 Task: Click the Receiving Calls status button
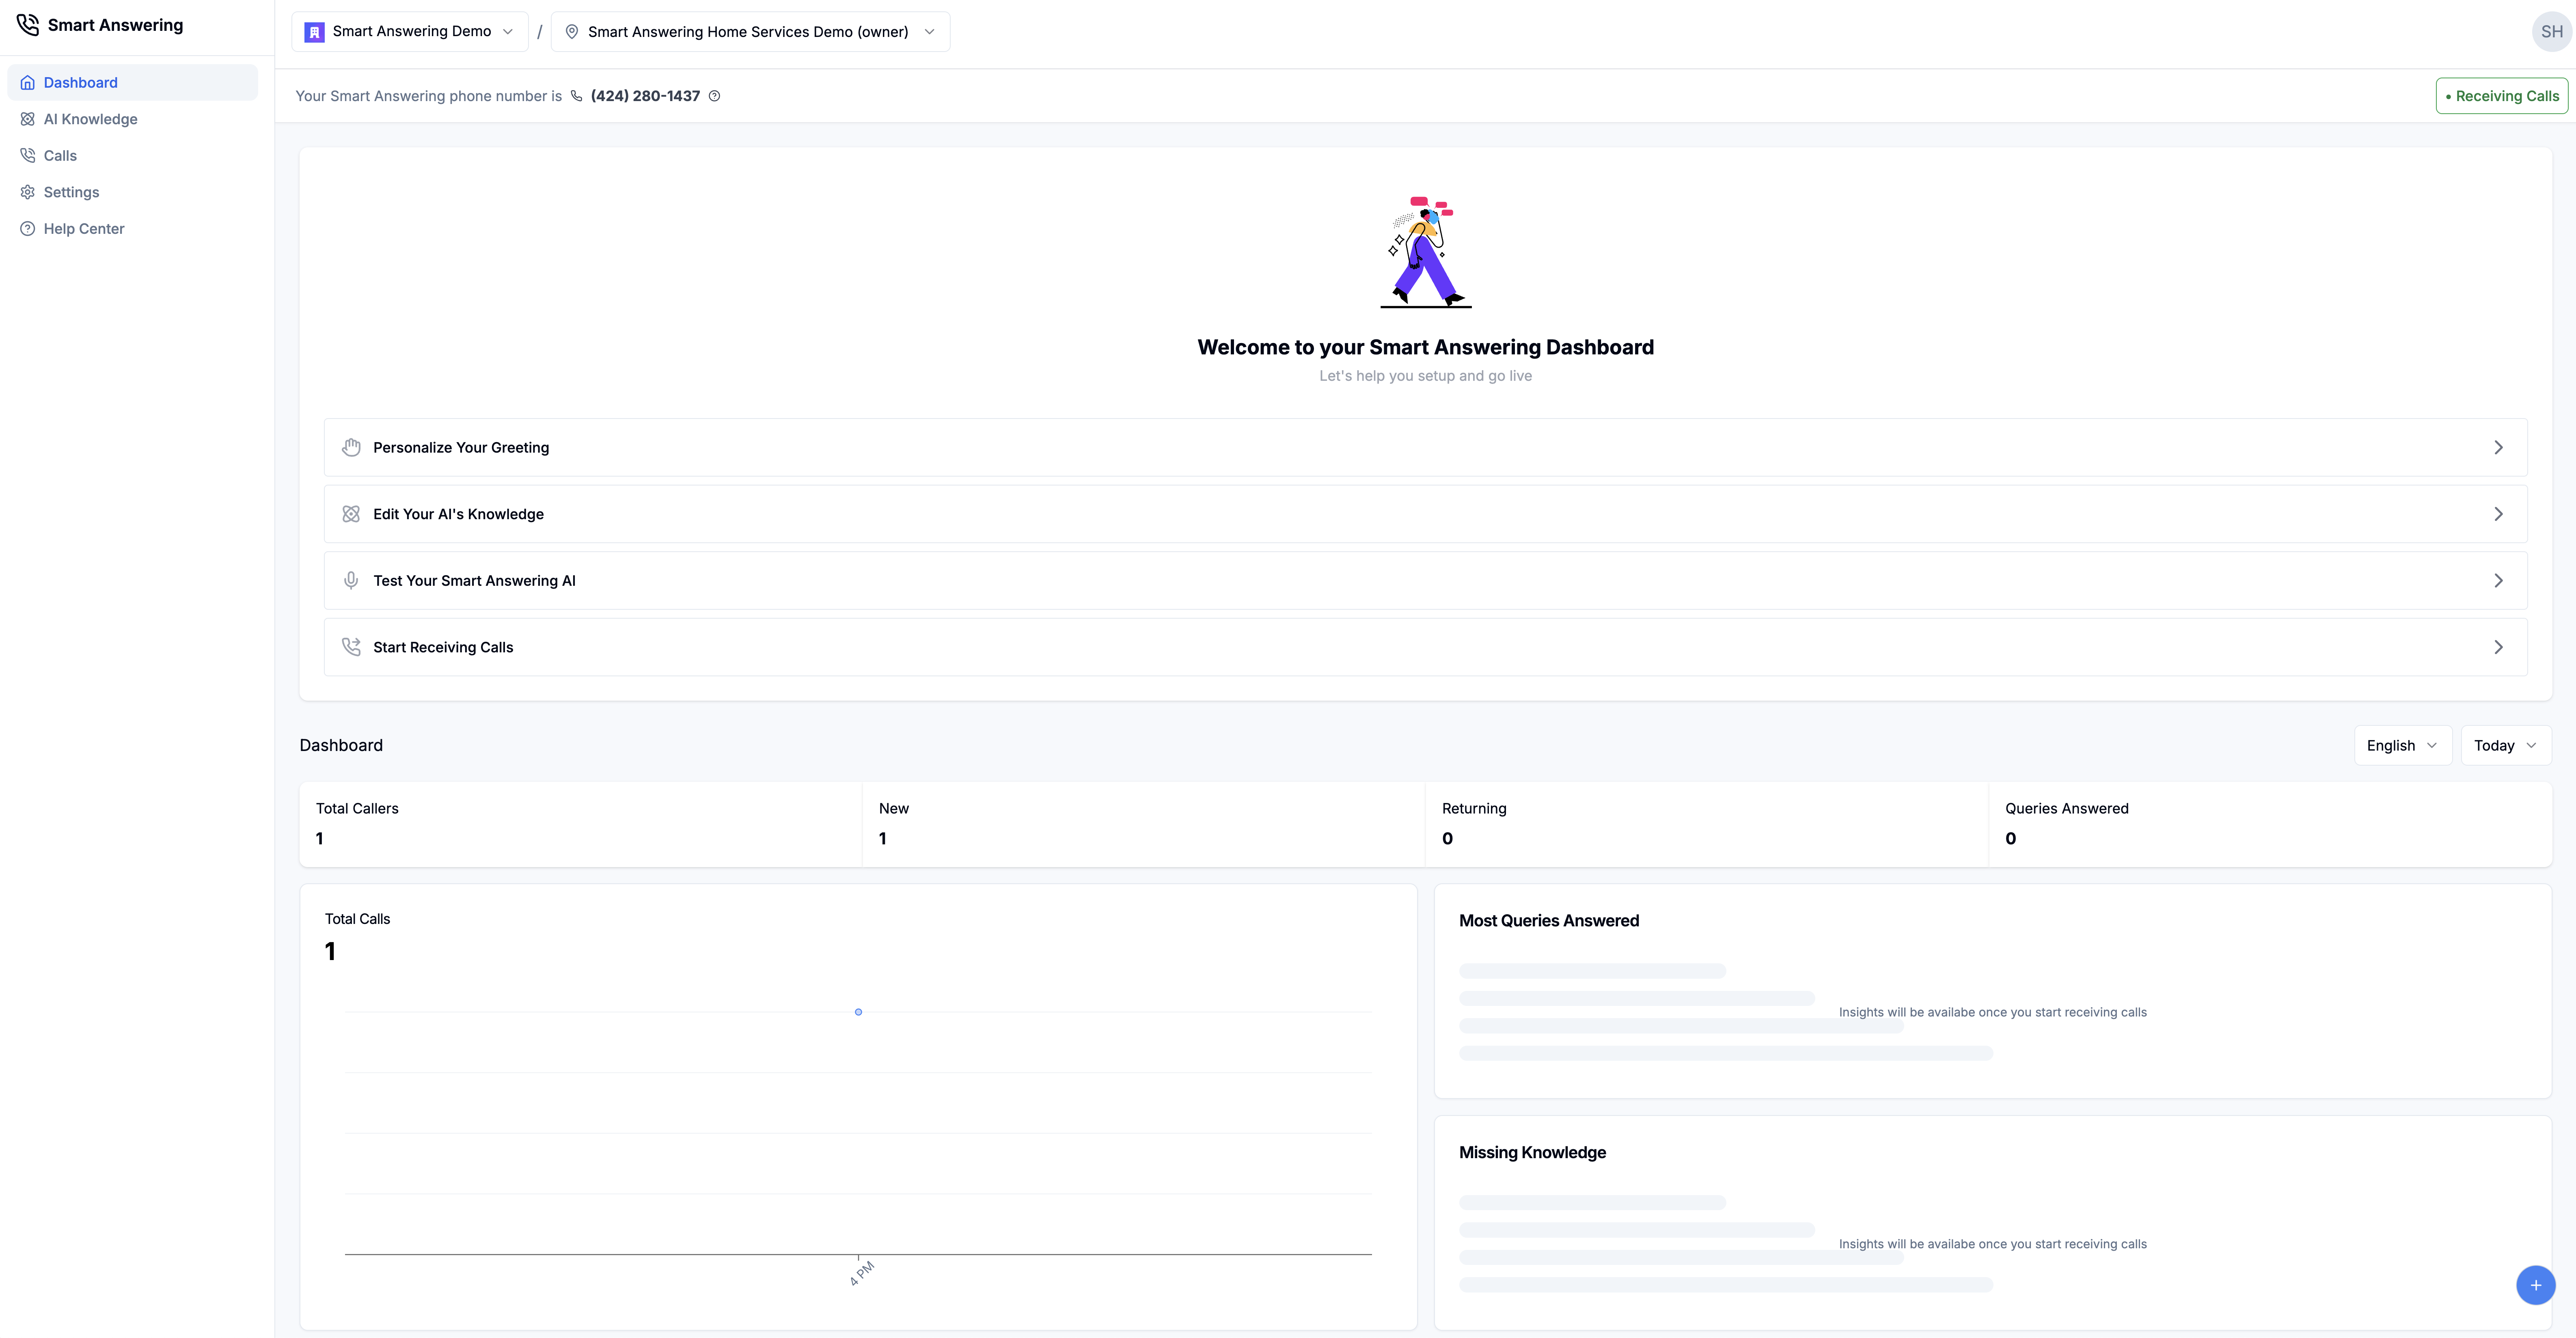coord(2502,96)
